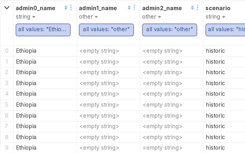Image resolution: width=245 pixels, height=153 pixels.
Task: Click admin2_name 'all values: "other"' badge
Action: click(170, 30)
